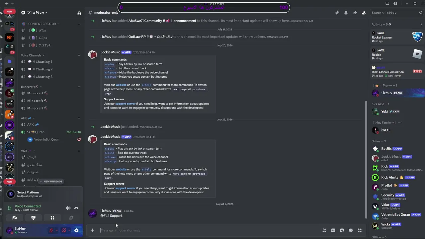Open notification settings bell icon
The image size is (425, 239).
tap(346, 13)
